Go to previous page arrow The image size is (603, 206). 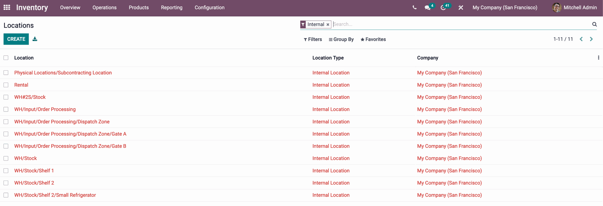tap(581, 39)
